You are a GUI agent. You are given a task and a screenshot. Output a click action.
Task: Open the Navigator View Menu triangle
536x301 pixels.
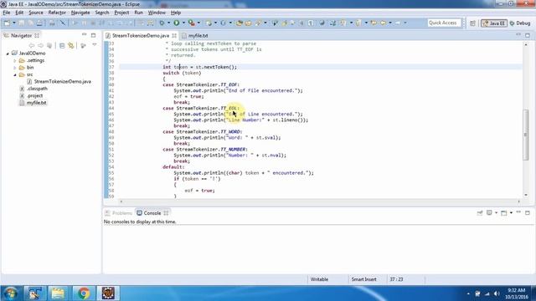point(95,45)
